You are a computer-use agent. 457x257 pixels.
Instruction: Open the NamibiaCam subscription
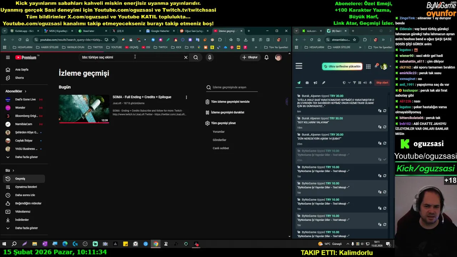pos(24,124)
